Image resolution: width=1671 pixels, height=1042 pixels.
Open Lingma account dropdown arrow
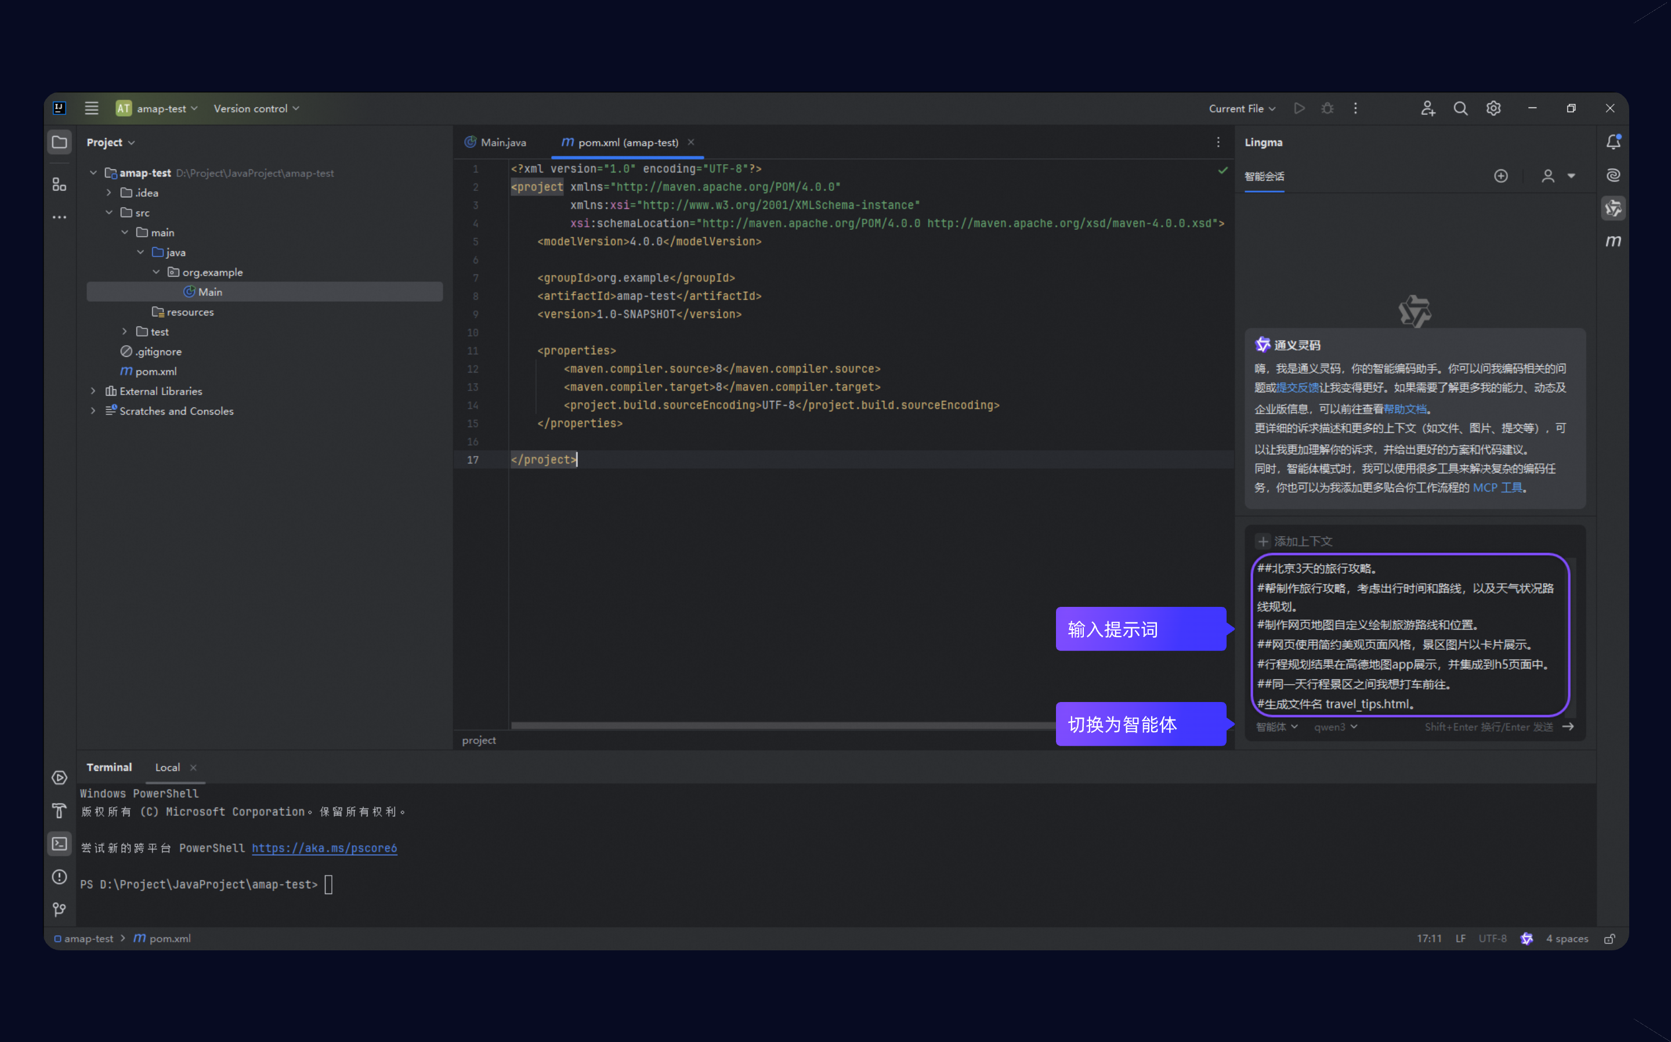(1571, 176)
